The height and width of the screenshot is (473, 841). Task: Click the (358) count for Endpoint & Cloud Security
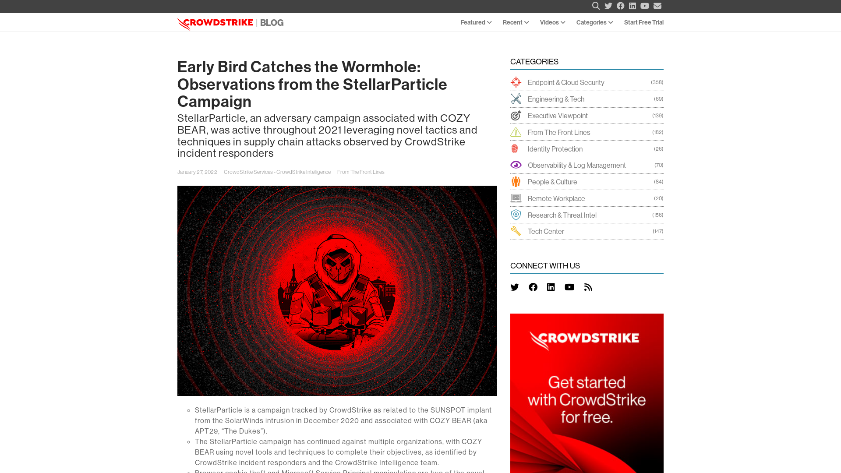coord(657,82)
